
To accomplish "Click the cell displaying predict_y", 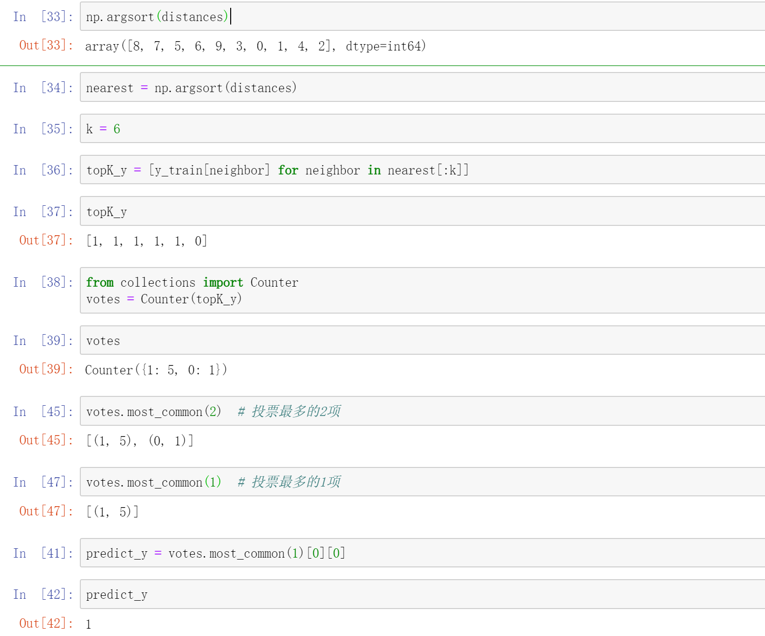I will pyautogui.click(x=421, y=594).
